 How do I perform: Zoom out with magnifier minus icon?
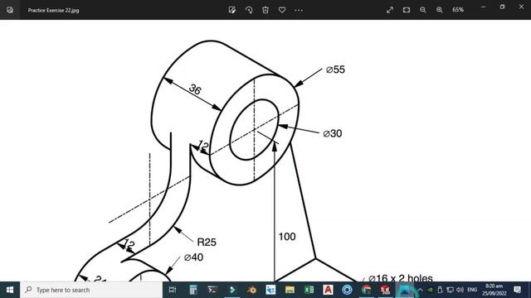coord(423,10)
